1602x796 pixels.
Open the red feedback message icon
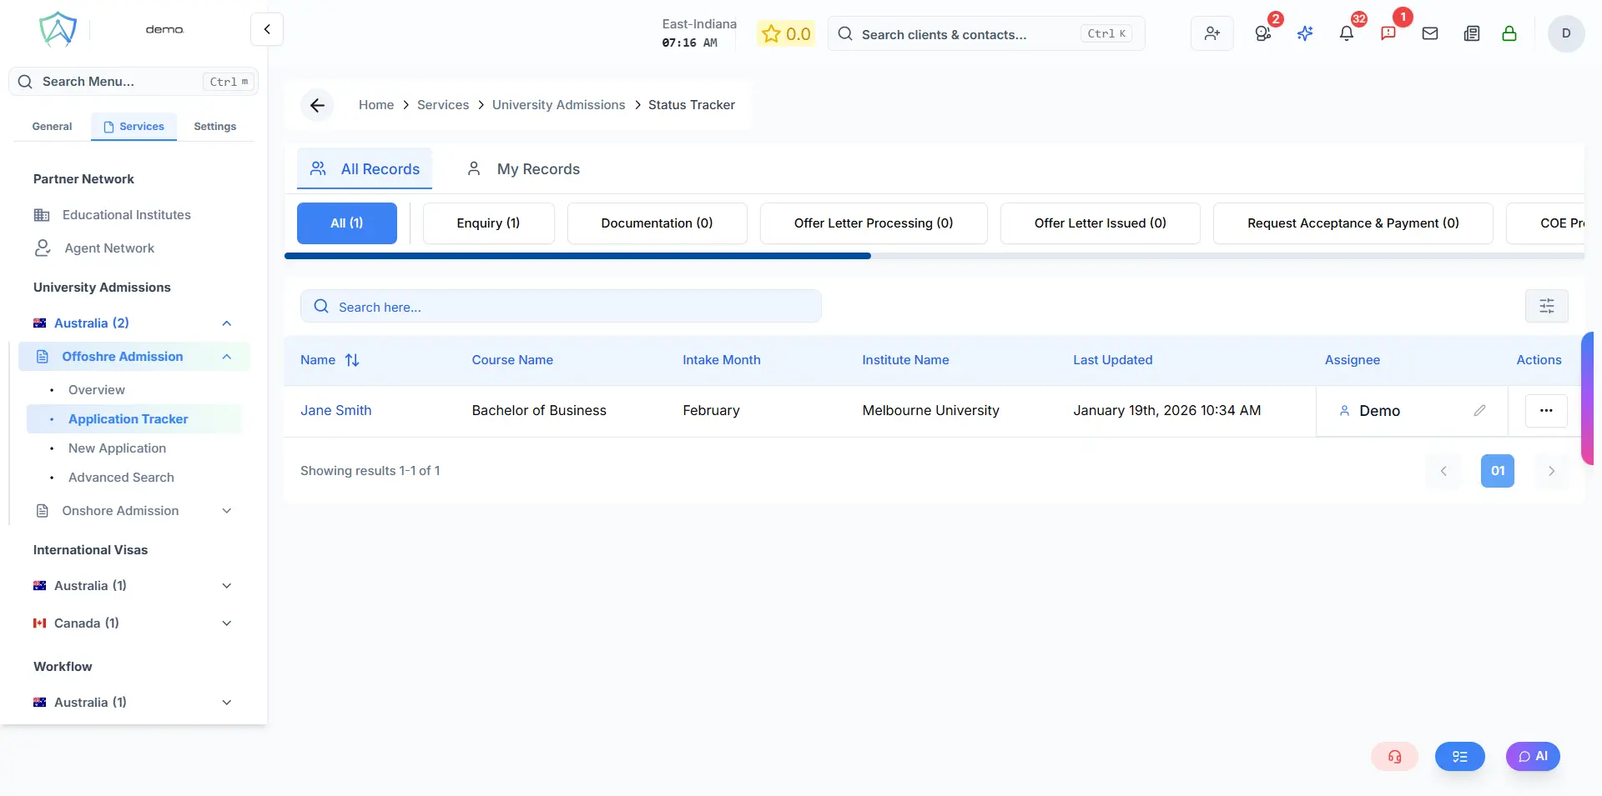point(1388,33)
